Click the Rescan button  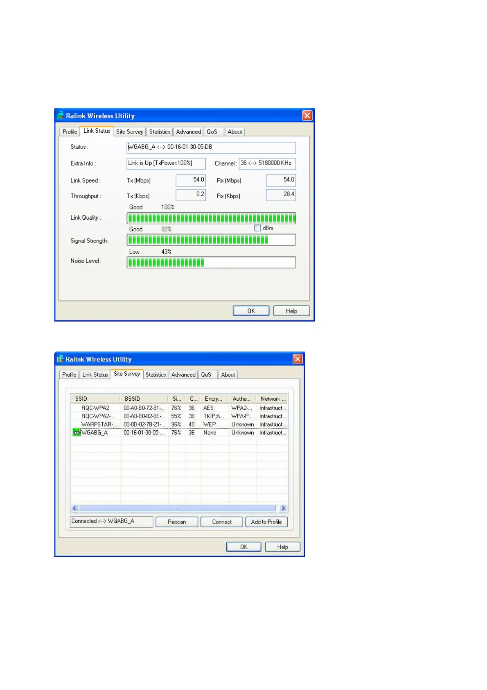[177, 522]
